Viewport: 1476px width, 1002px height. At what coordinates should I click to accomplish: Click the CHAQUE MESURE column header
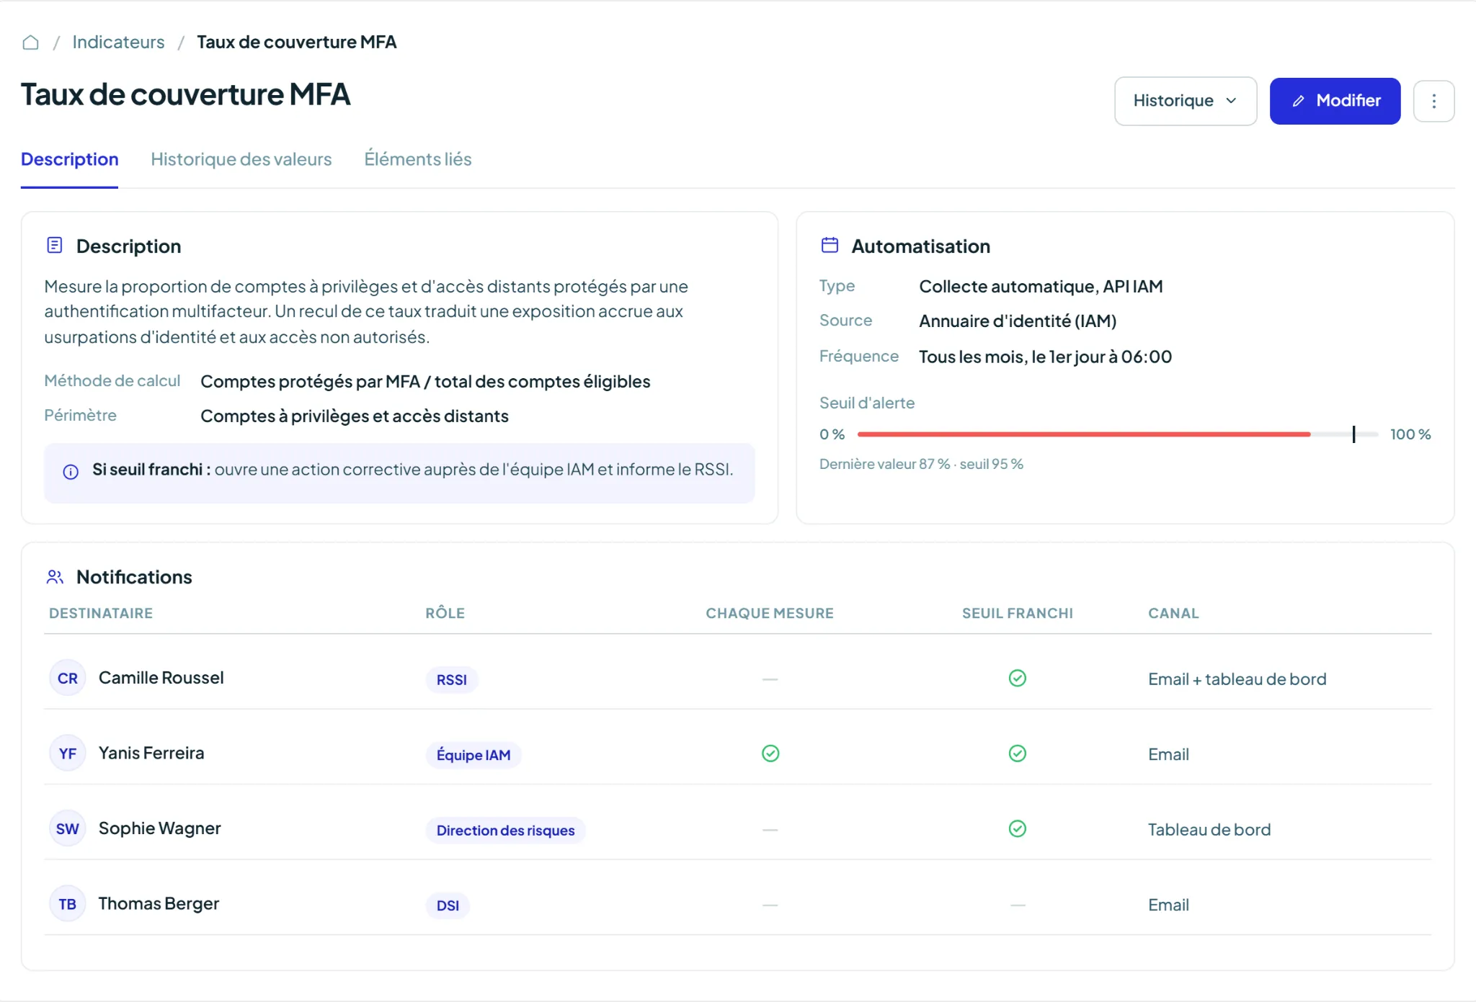(770, 613)
